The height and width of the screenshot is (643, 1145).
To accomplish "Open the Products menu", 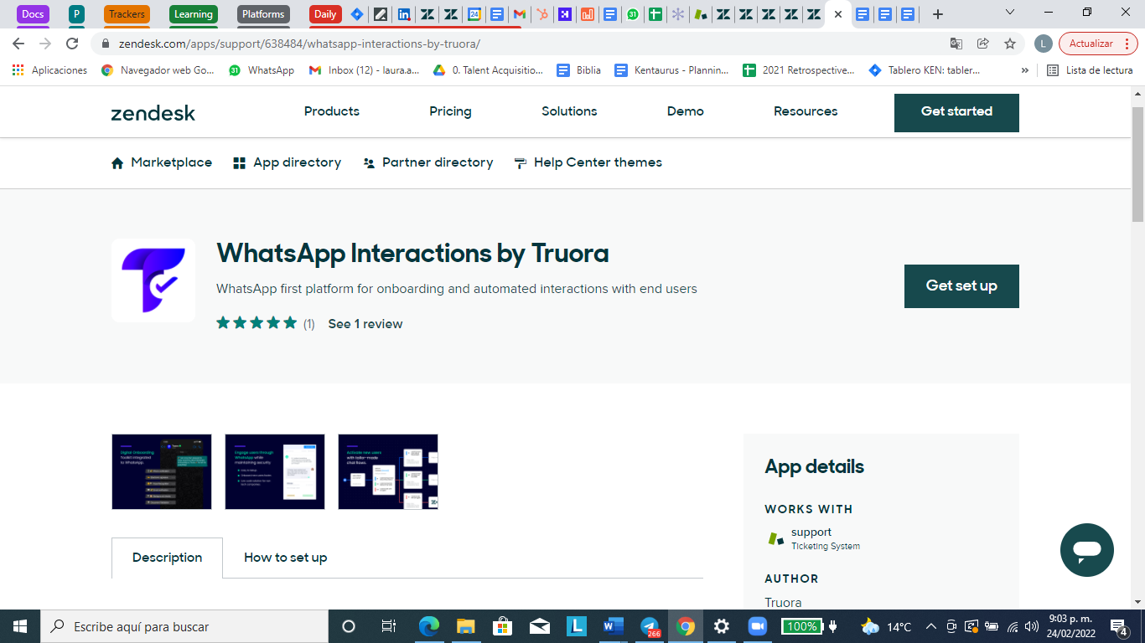I will click(332, 111).
